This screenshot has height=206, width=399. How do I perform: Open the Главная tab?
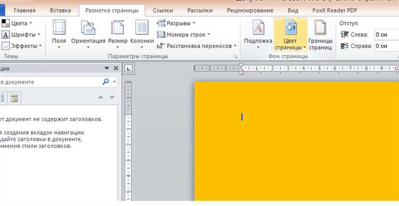click(24, 11)
